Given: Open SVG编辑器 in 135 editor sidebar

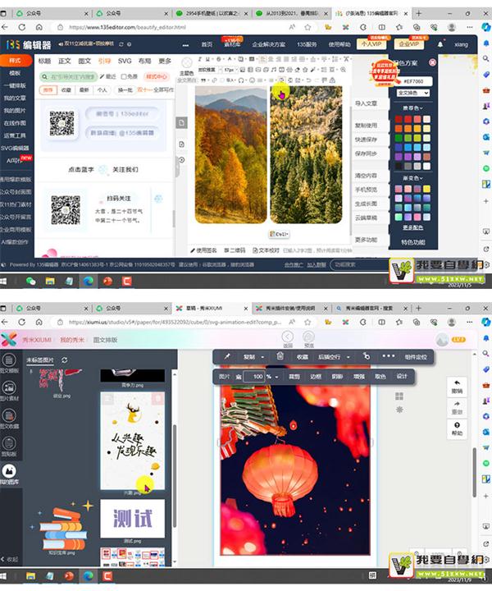Looking at the screenshot, I should pyautogui.click(x=15, y=148).
